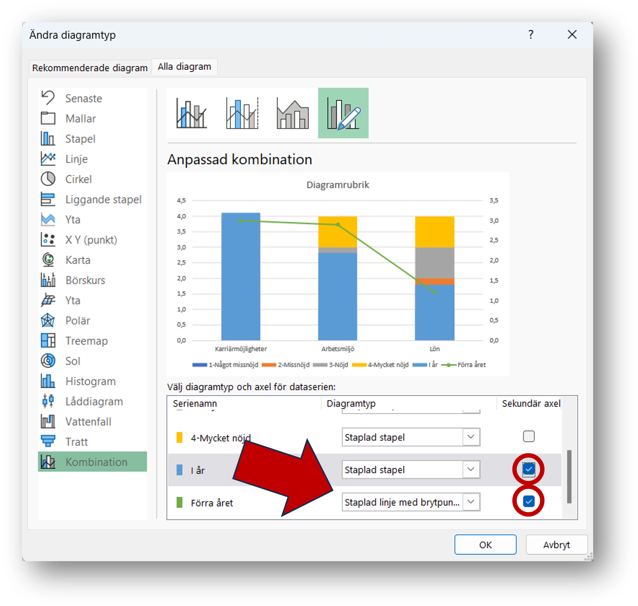The image size is (638, 606).
Task: Open the Alla diagram tab
Action: click(184, 66)
